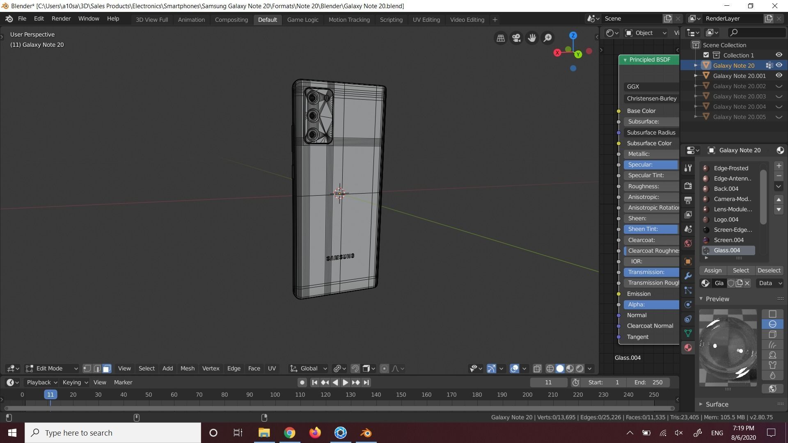This screenshot has height=443, width=788.
Task: Toggle X-Ray display in viewport header
Action: (537, 368)
